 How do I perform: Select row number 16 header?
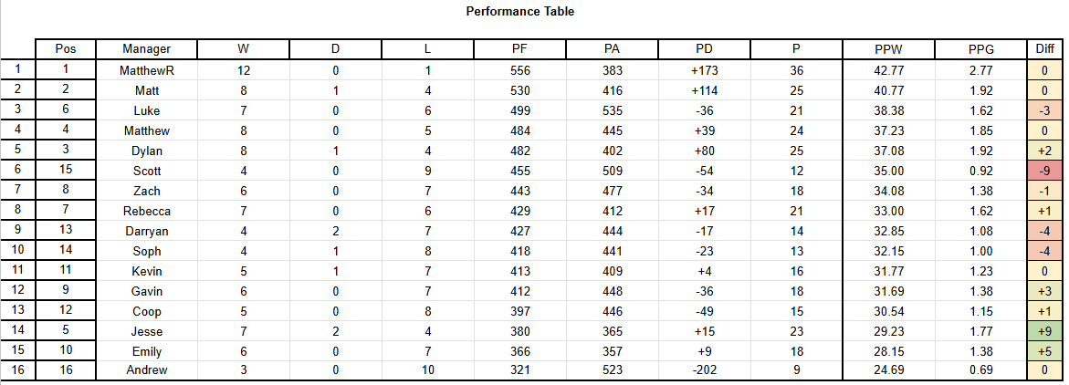17,370
